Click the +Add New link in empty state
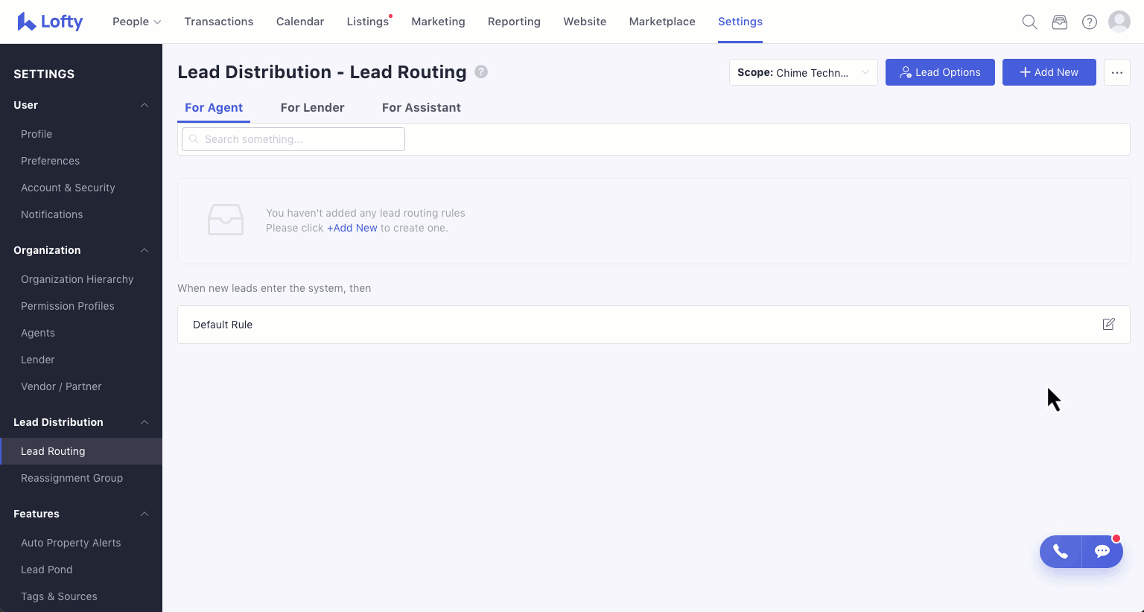Viewport: 1144px width, 612px height. tap(352, 228)
